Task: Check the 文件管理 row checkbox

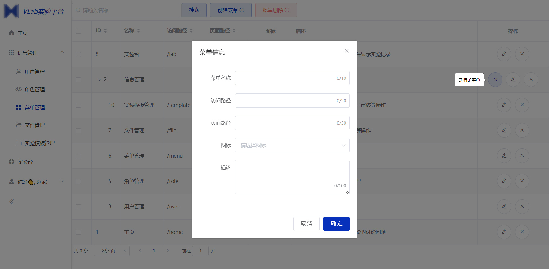Action: (78, 131)
